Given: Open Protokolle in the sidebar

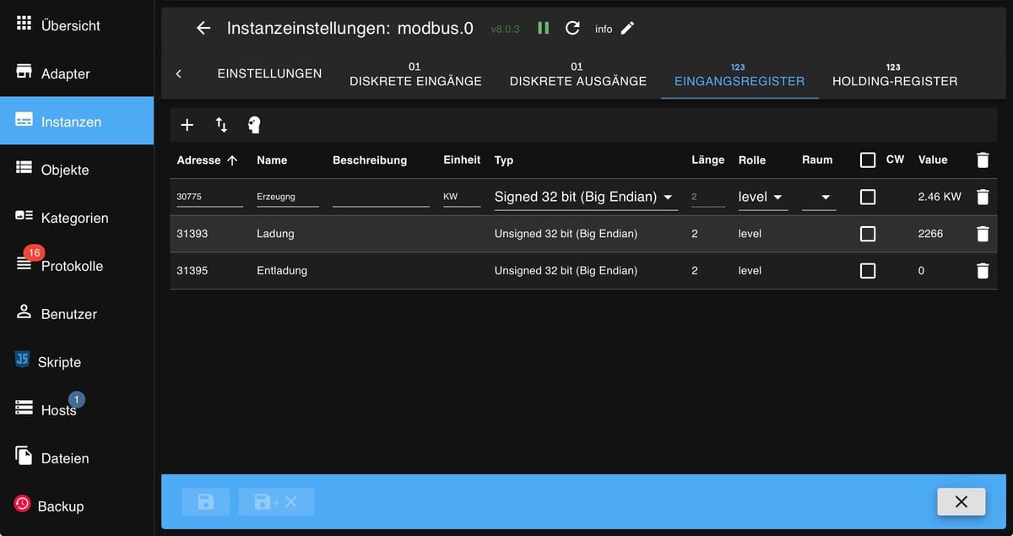Looking at the screenshot, I should [x=72, y=266].
